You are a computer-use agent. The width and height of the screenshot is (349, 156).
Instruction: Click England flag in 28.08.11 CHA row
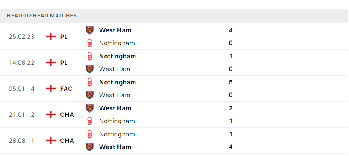pyautogui.click(x=51, y=141)
